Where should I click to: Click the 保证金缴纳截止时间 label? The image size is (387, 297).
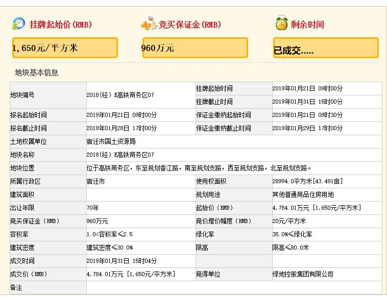point(223,128)
